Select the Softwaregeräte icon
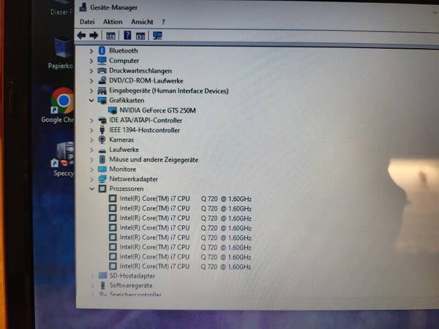This screenshot has height=329, width=439. pos(102,285)
